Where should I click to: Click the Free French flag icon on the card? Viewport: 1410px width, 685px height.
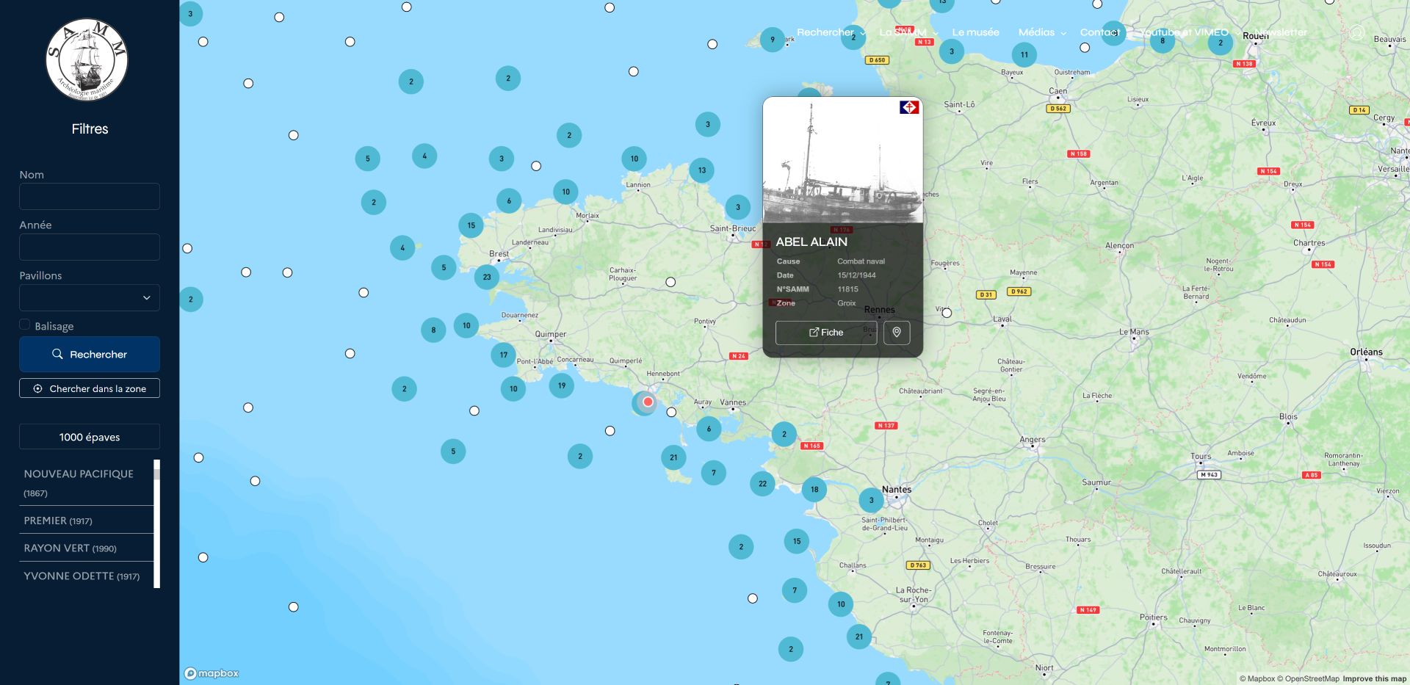(x=909, y=108)
